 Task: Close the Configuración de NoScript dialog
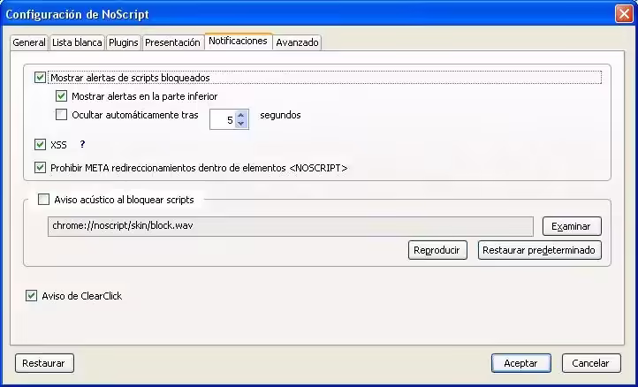[624, 14]
